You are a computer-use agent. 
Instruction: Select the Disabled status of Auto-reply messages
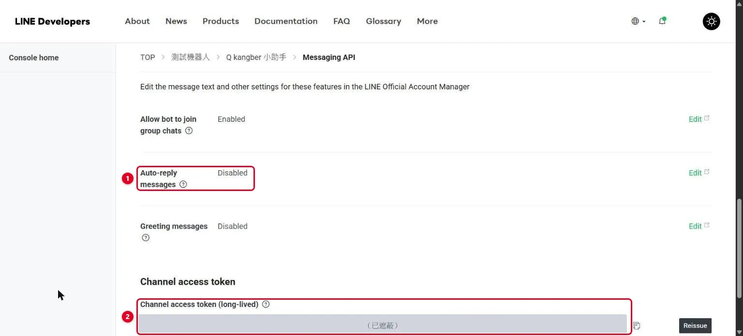(232, 173)
